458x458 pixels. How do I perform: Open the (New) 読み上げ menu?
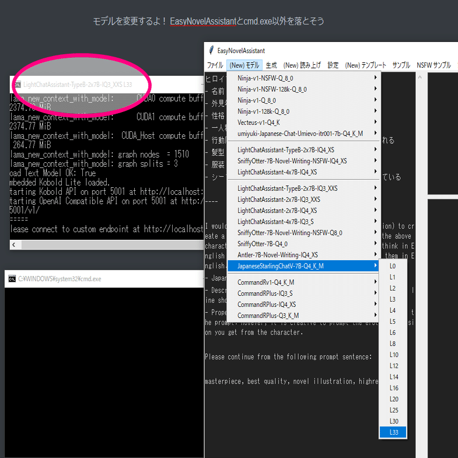[302, 65]
